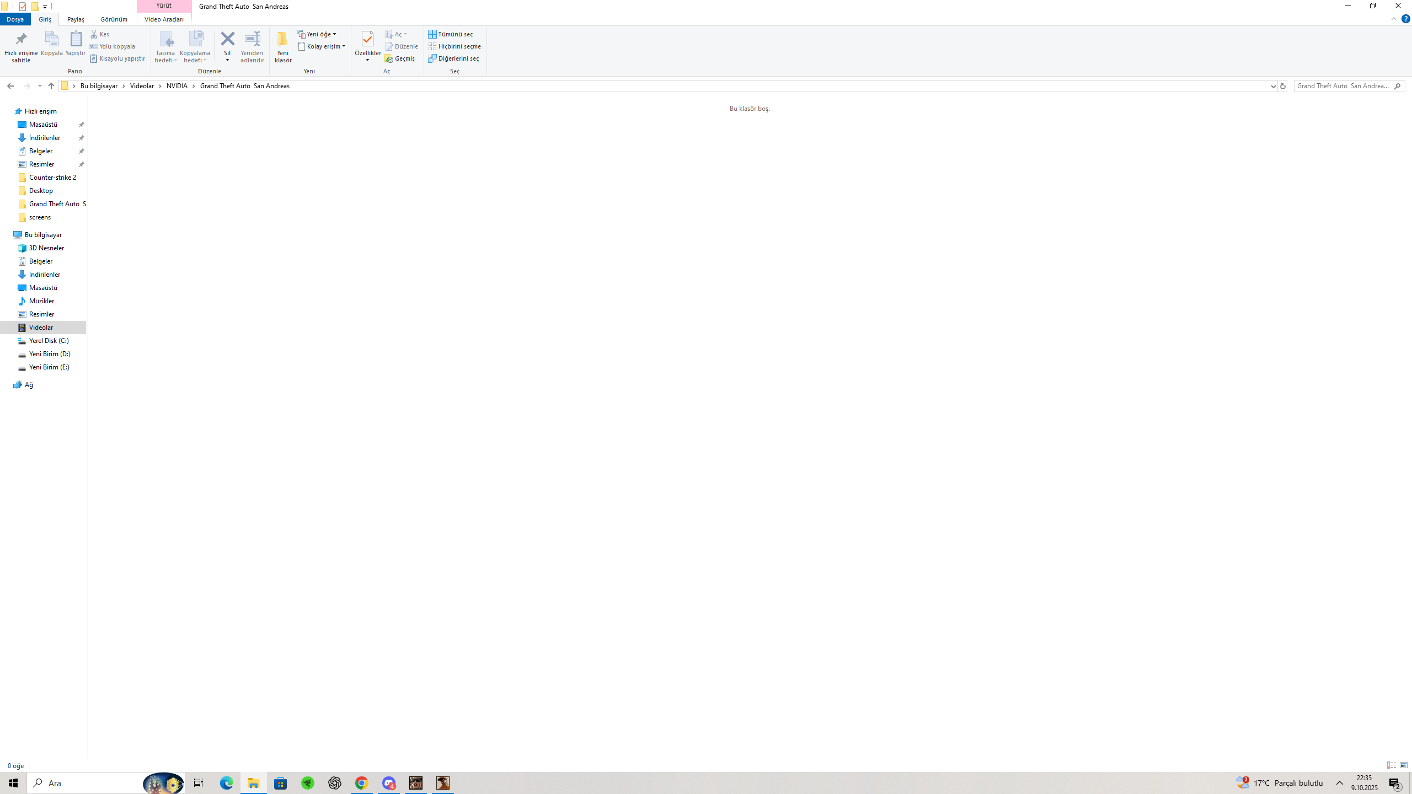Open the clock and date display
This screenshot has height=794, width=1412.
pos(1365,783)
